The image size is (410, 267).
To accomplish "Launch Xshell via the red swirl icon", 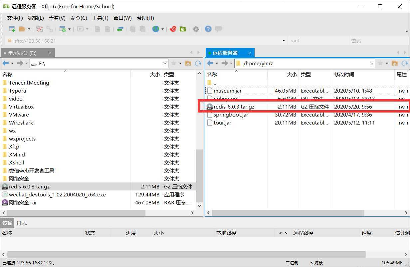I will (x=173, y=29).
